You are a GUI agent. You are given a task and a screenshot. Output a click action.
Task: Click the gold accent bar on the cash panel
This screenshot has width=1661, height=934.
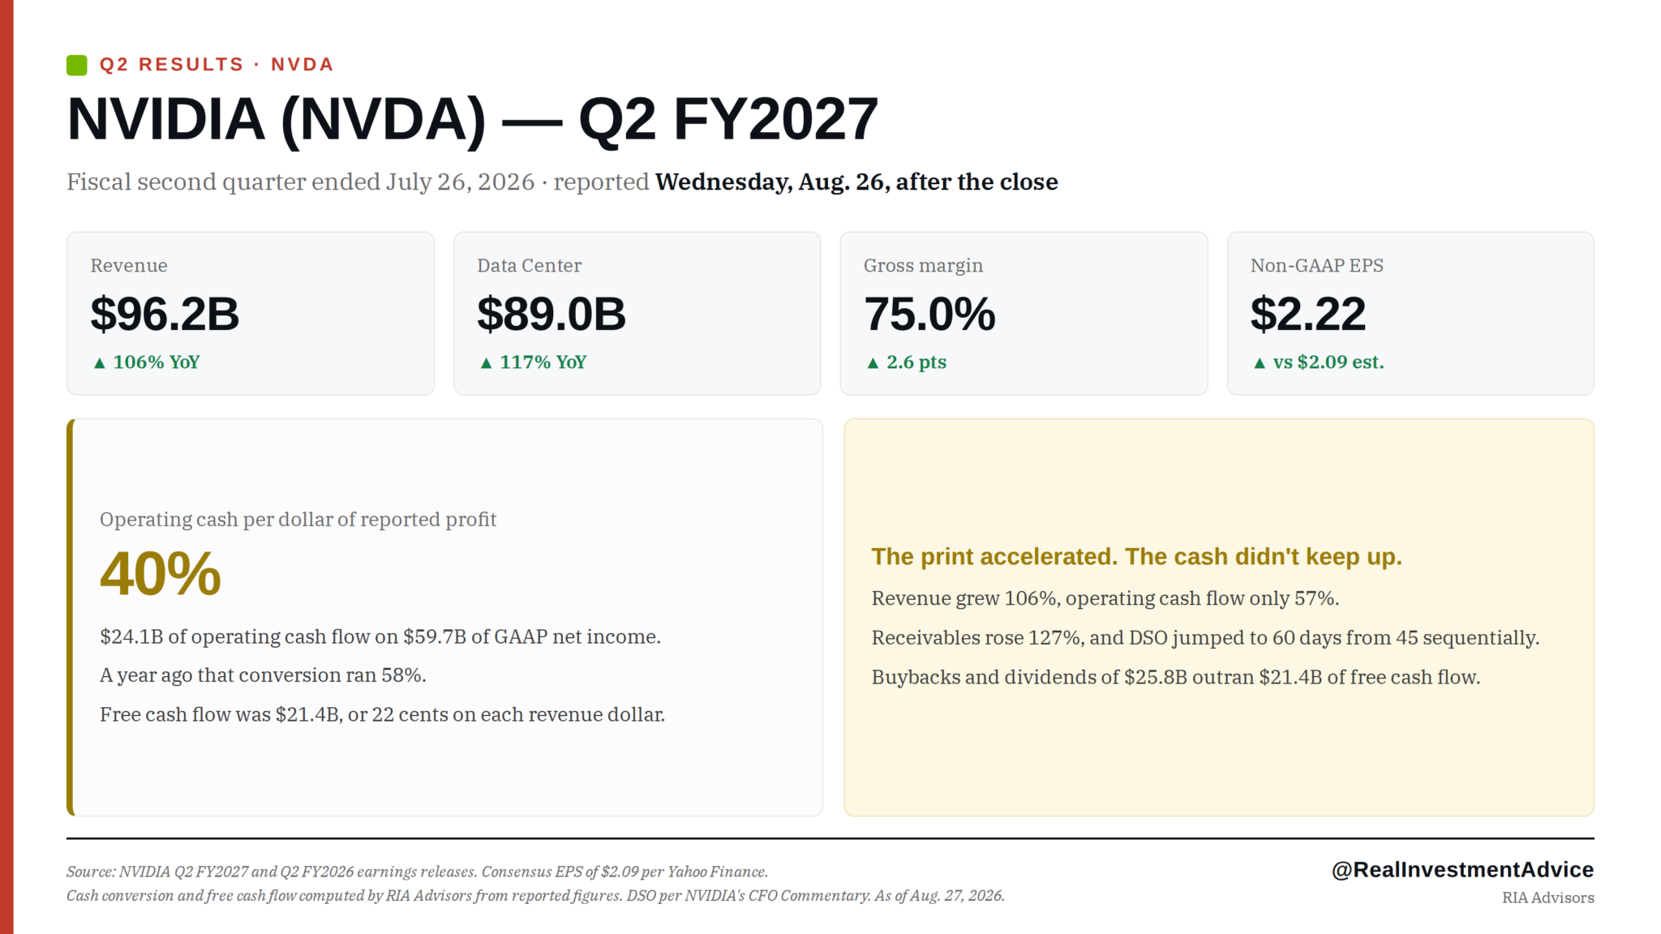pos(70,617)
